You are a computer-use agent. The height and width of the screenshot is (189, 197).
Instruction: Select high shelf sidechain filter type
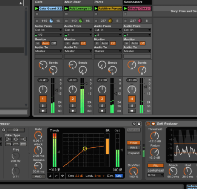[x=24, y=139]
